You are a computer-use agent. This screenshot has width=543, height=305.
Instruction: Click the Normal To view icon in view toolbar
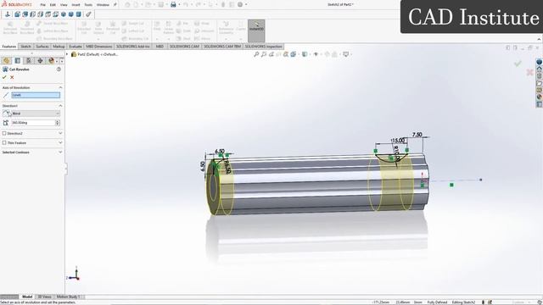[8, 14]
